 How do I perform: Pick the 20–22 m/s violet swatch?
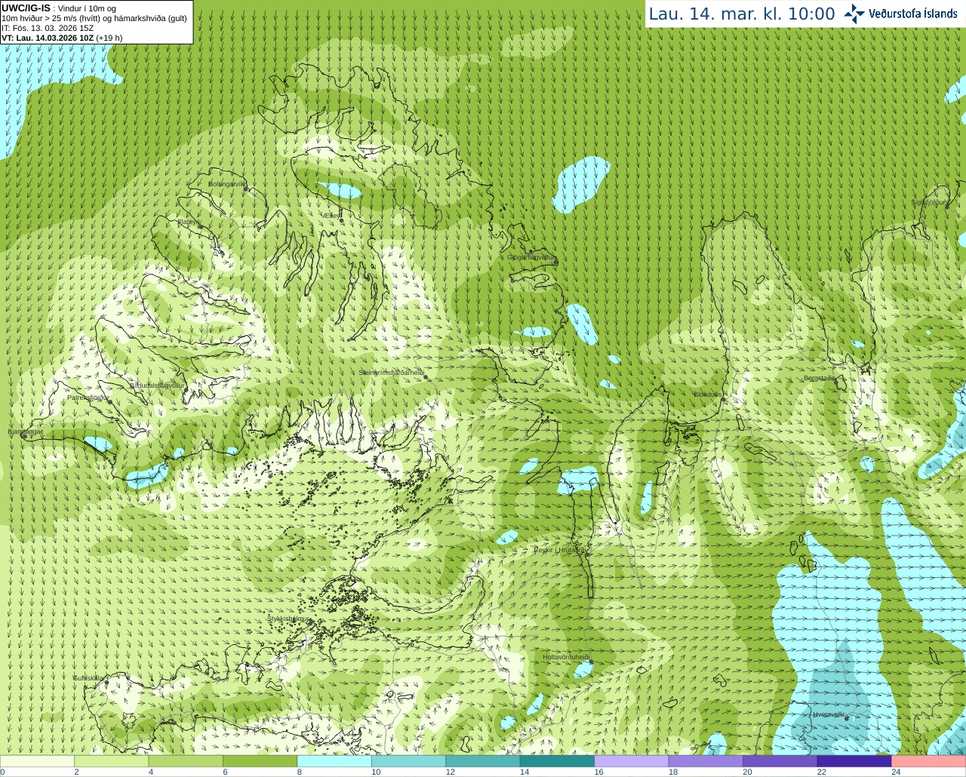pyautogui.click(x=780, y=761)
